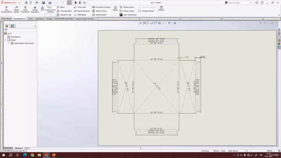Switch to the İşaretleme tab
The width and height of the screenshot is (281, 158).
pos(40,18)
